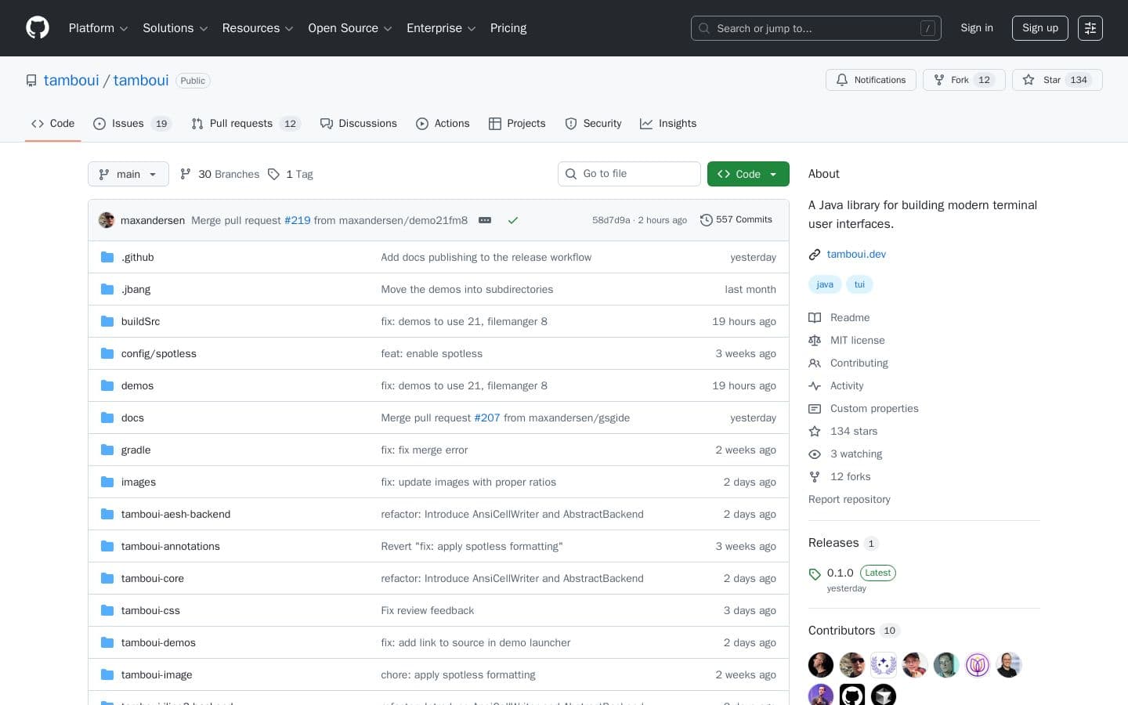This screenshot has width=1128, height=705.
Task: Click the Go to file search field
Action: (x=629, y=174)
